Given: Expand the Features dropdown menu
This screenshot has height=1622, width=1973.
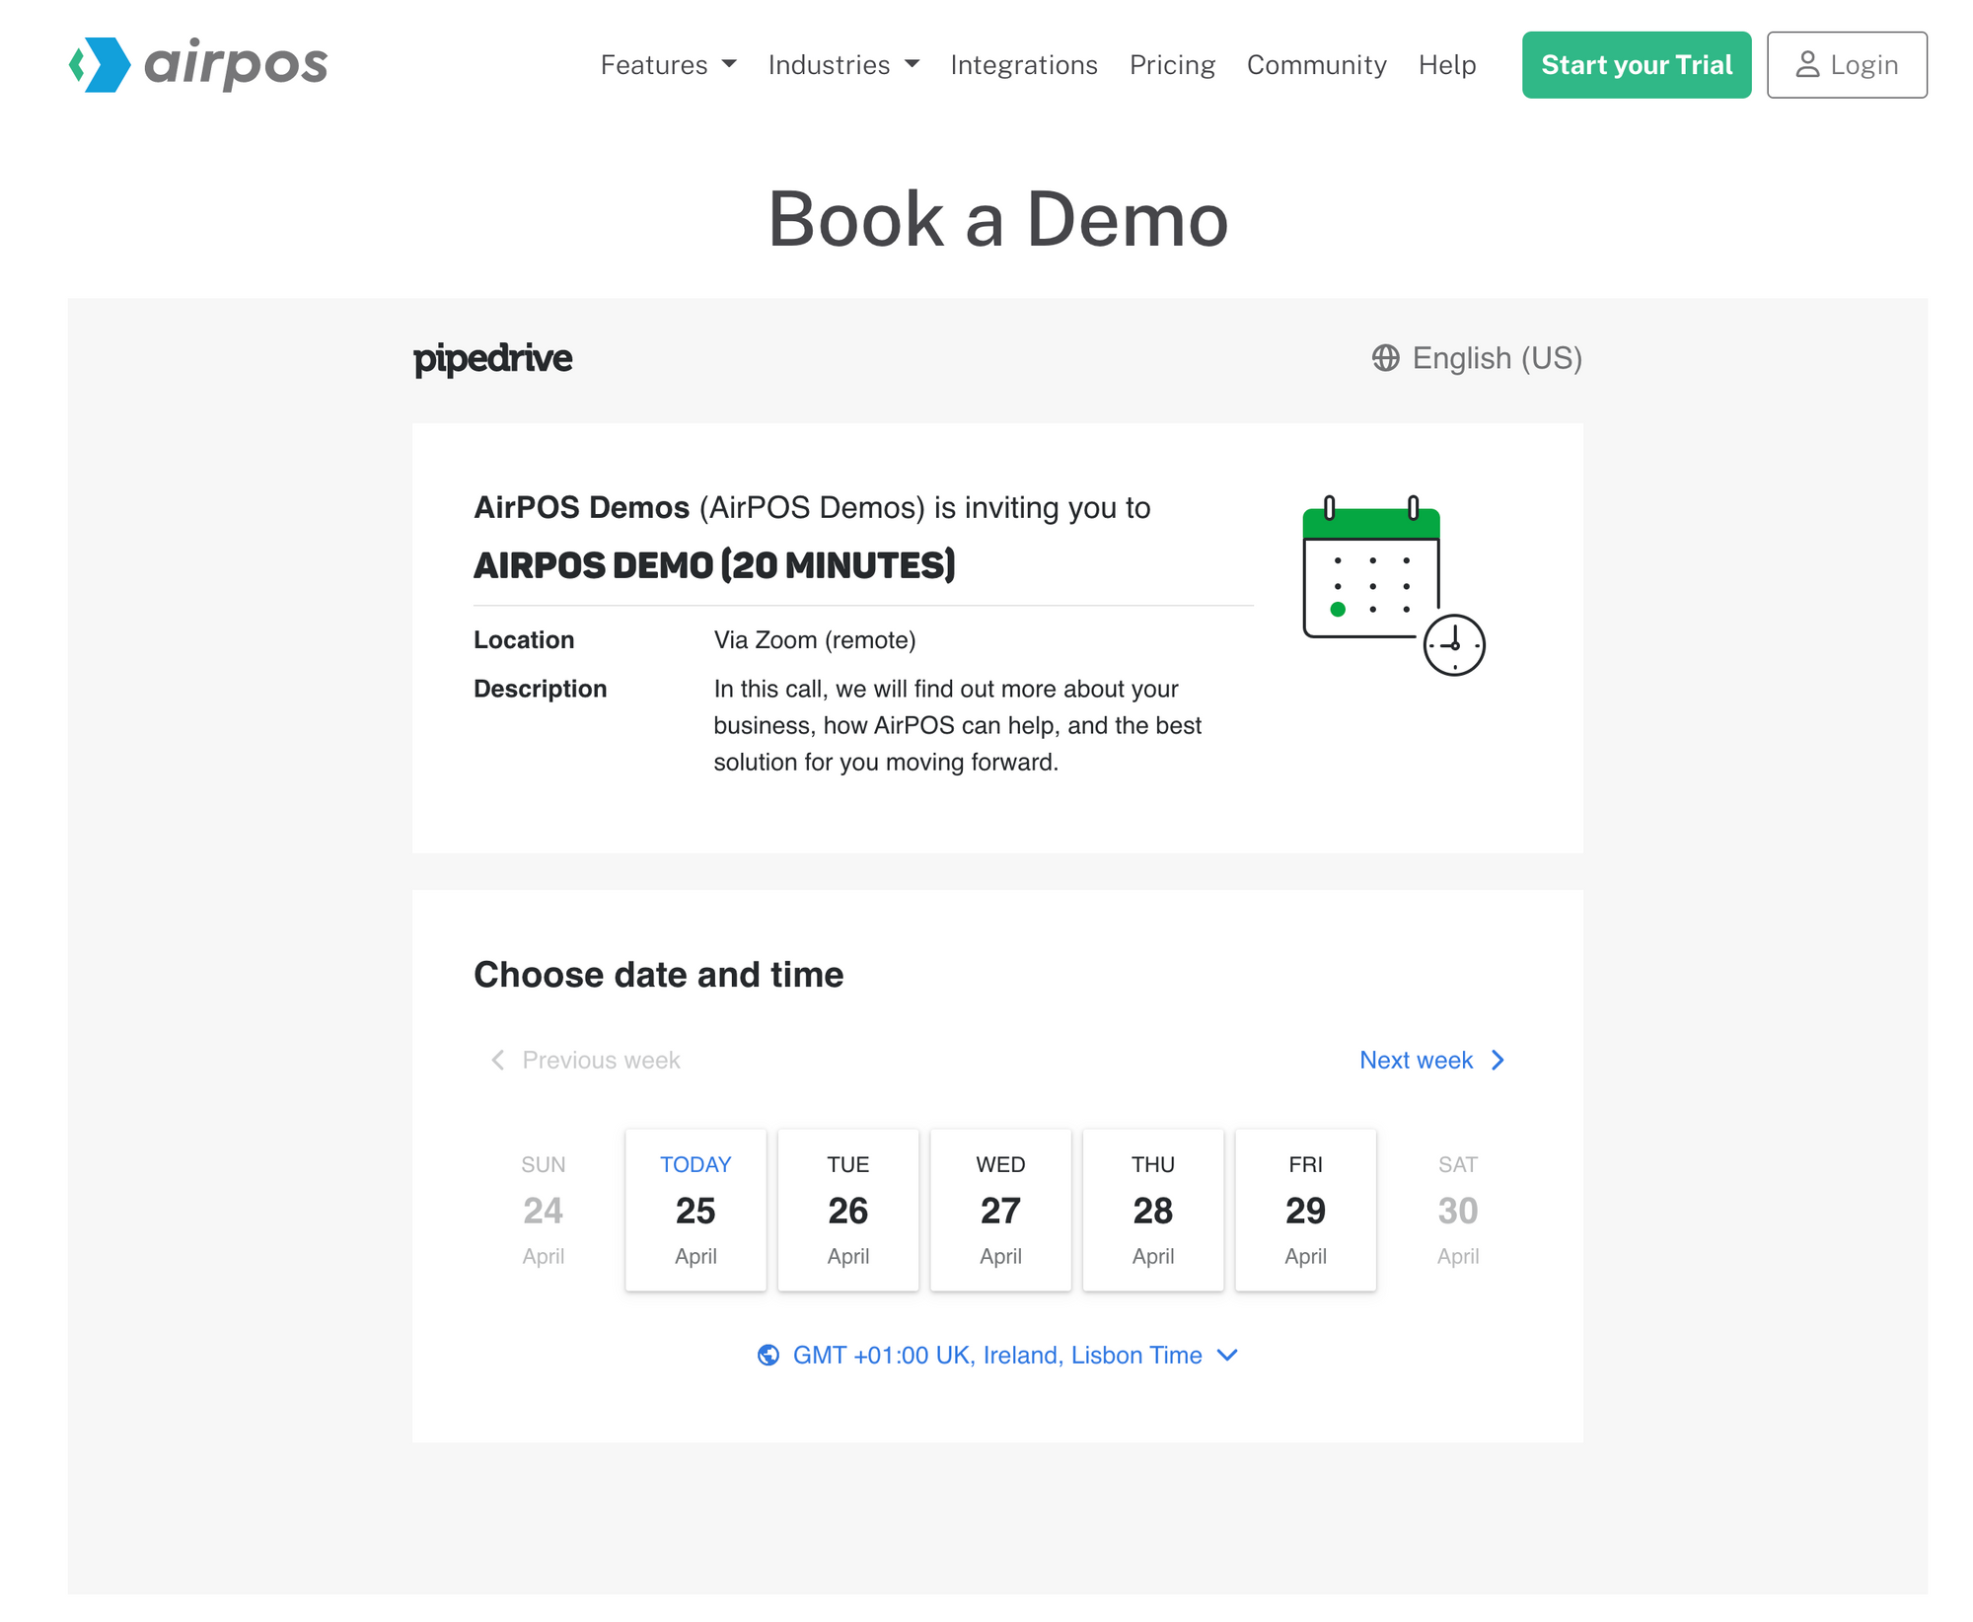Looking at the screenshot, I should click(668, 65).
